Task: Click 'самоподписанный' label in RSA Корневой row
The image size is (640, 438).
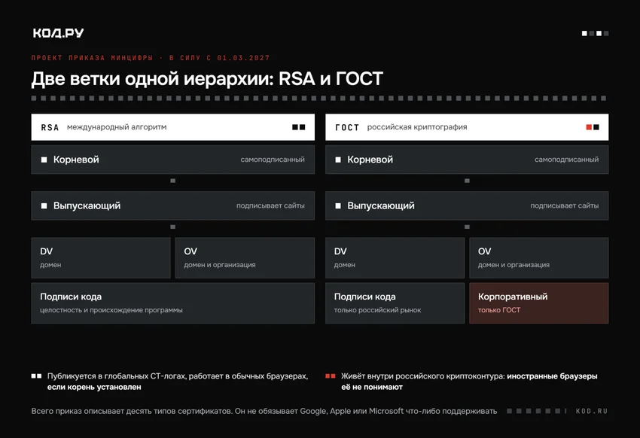Action: (x=273, y=160)
